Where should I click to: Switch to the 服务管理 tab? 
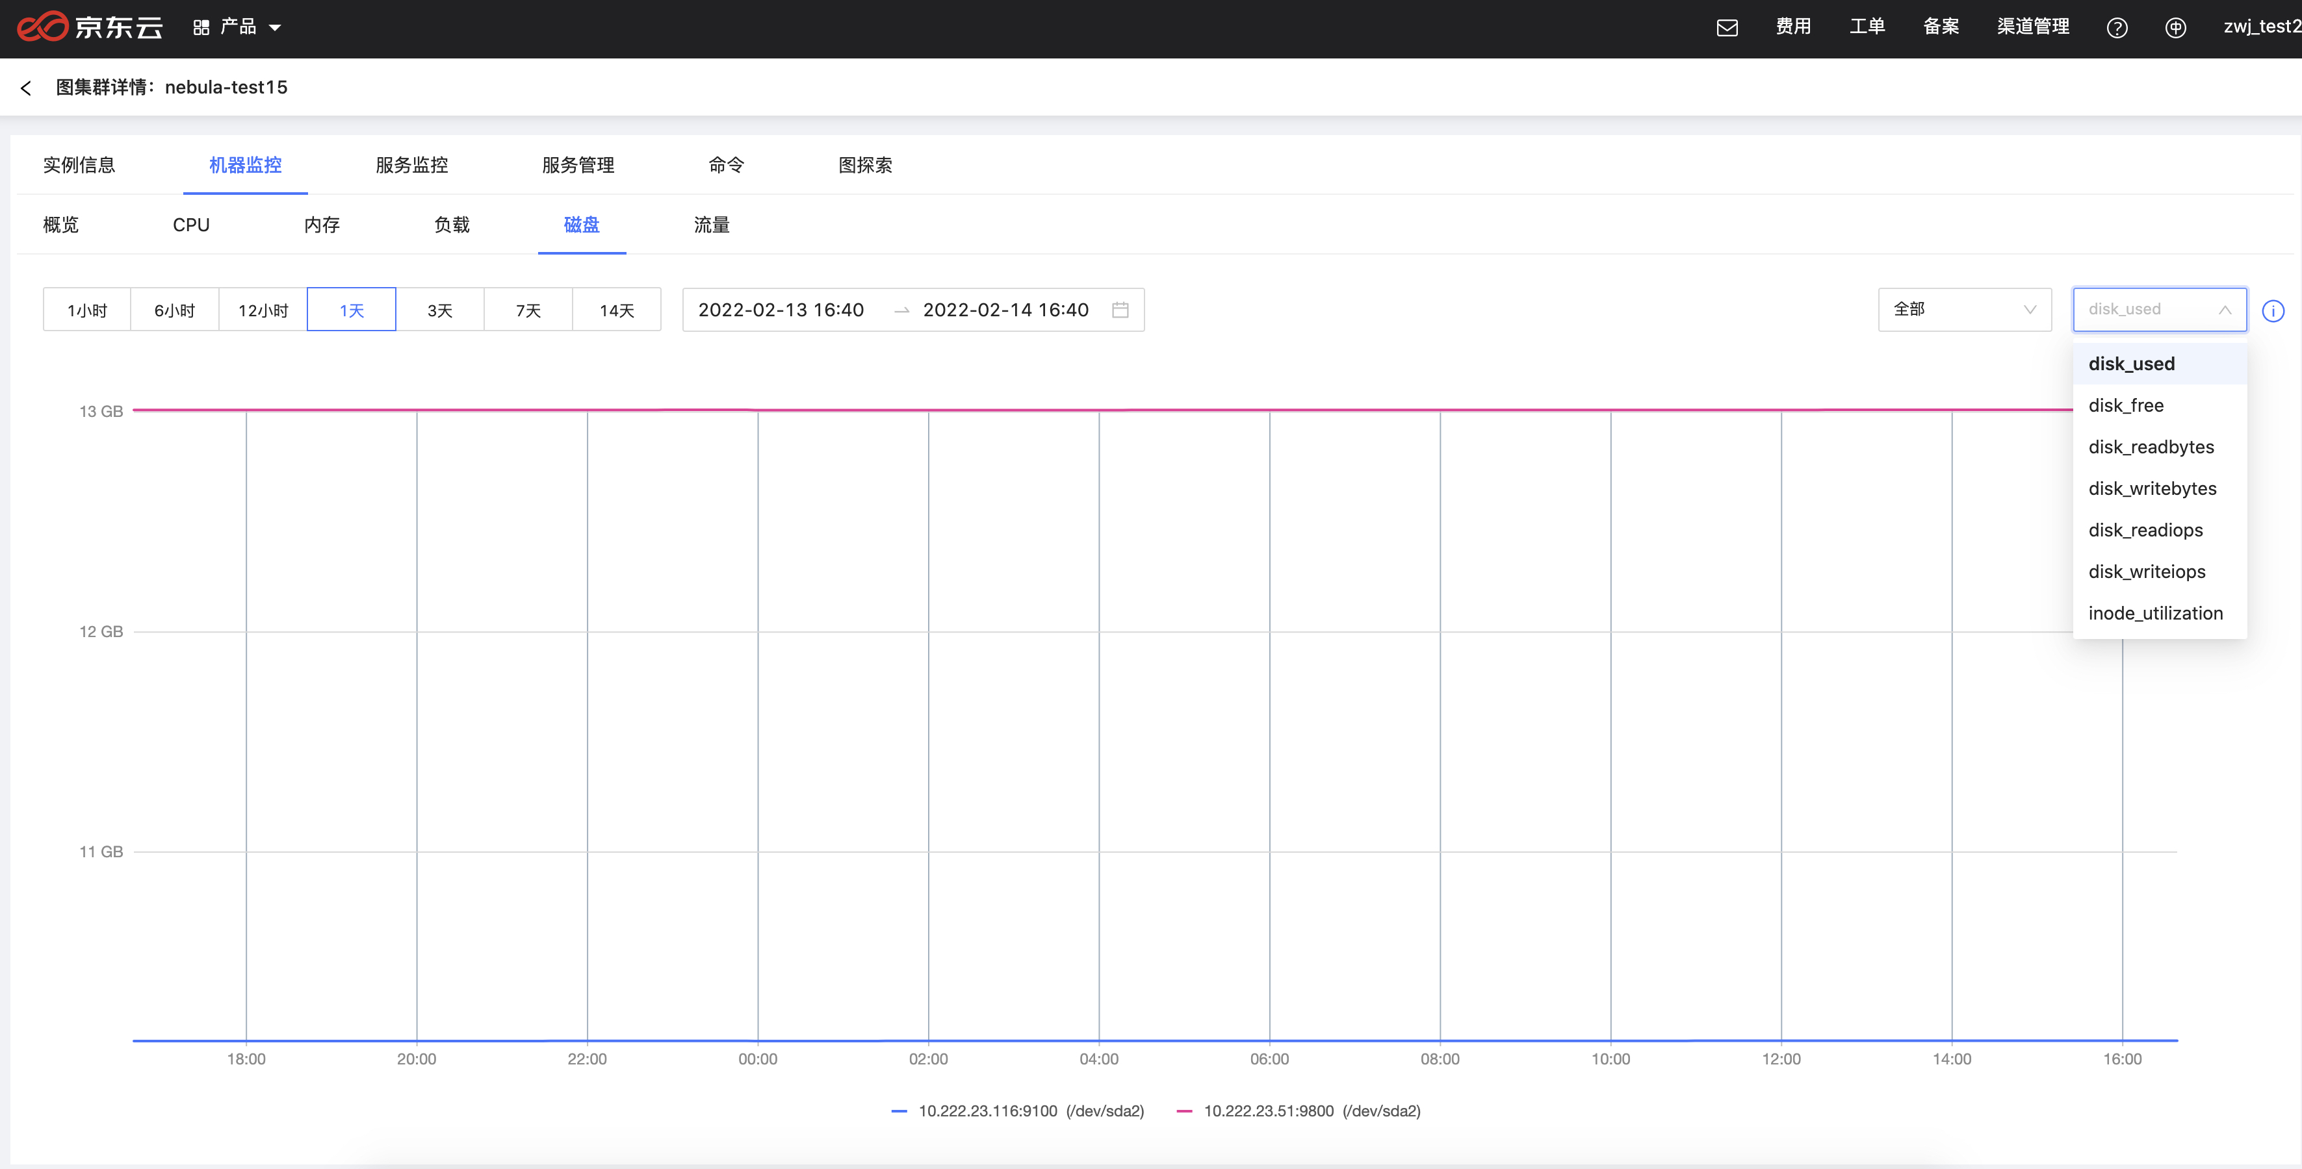coord(578,165)
